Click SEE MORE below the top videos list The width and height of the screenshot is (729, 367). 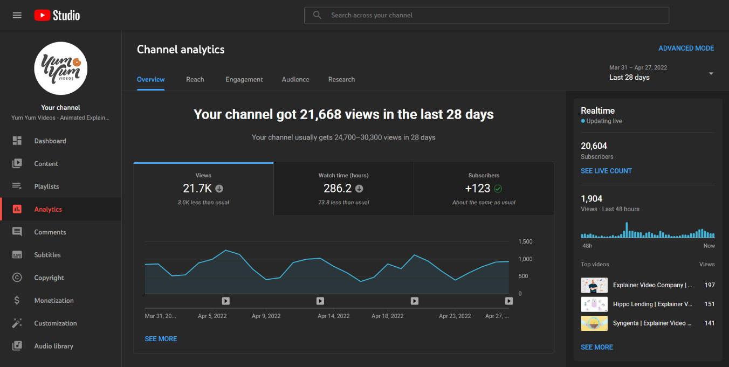click(597, 347)
